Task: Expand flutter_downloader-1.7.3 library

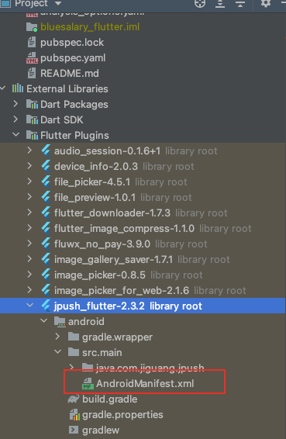Action: tap(29, 213)
